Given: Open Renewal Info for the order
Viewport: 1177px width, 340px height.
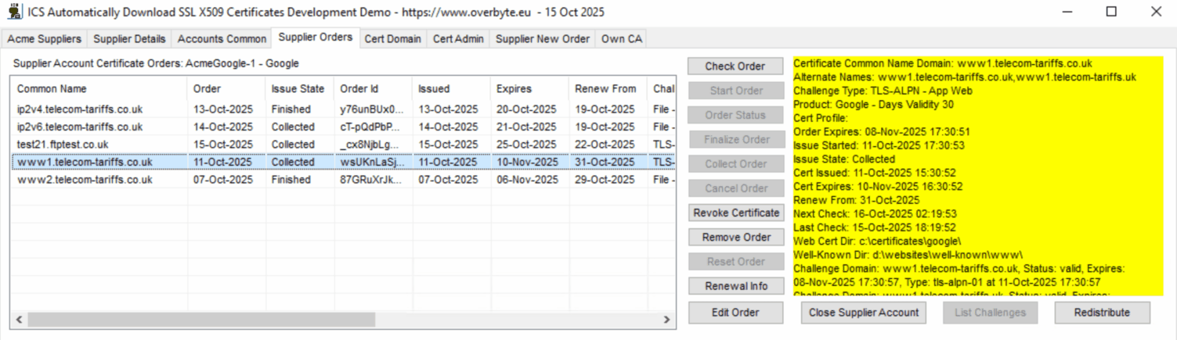Looking at the screenshot, I should [x=735, y=286].
